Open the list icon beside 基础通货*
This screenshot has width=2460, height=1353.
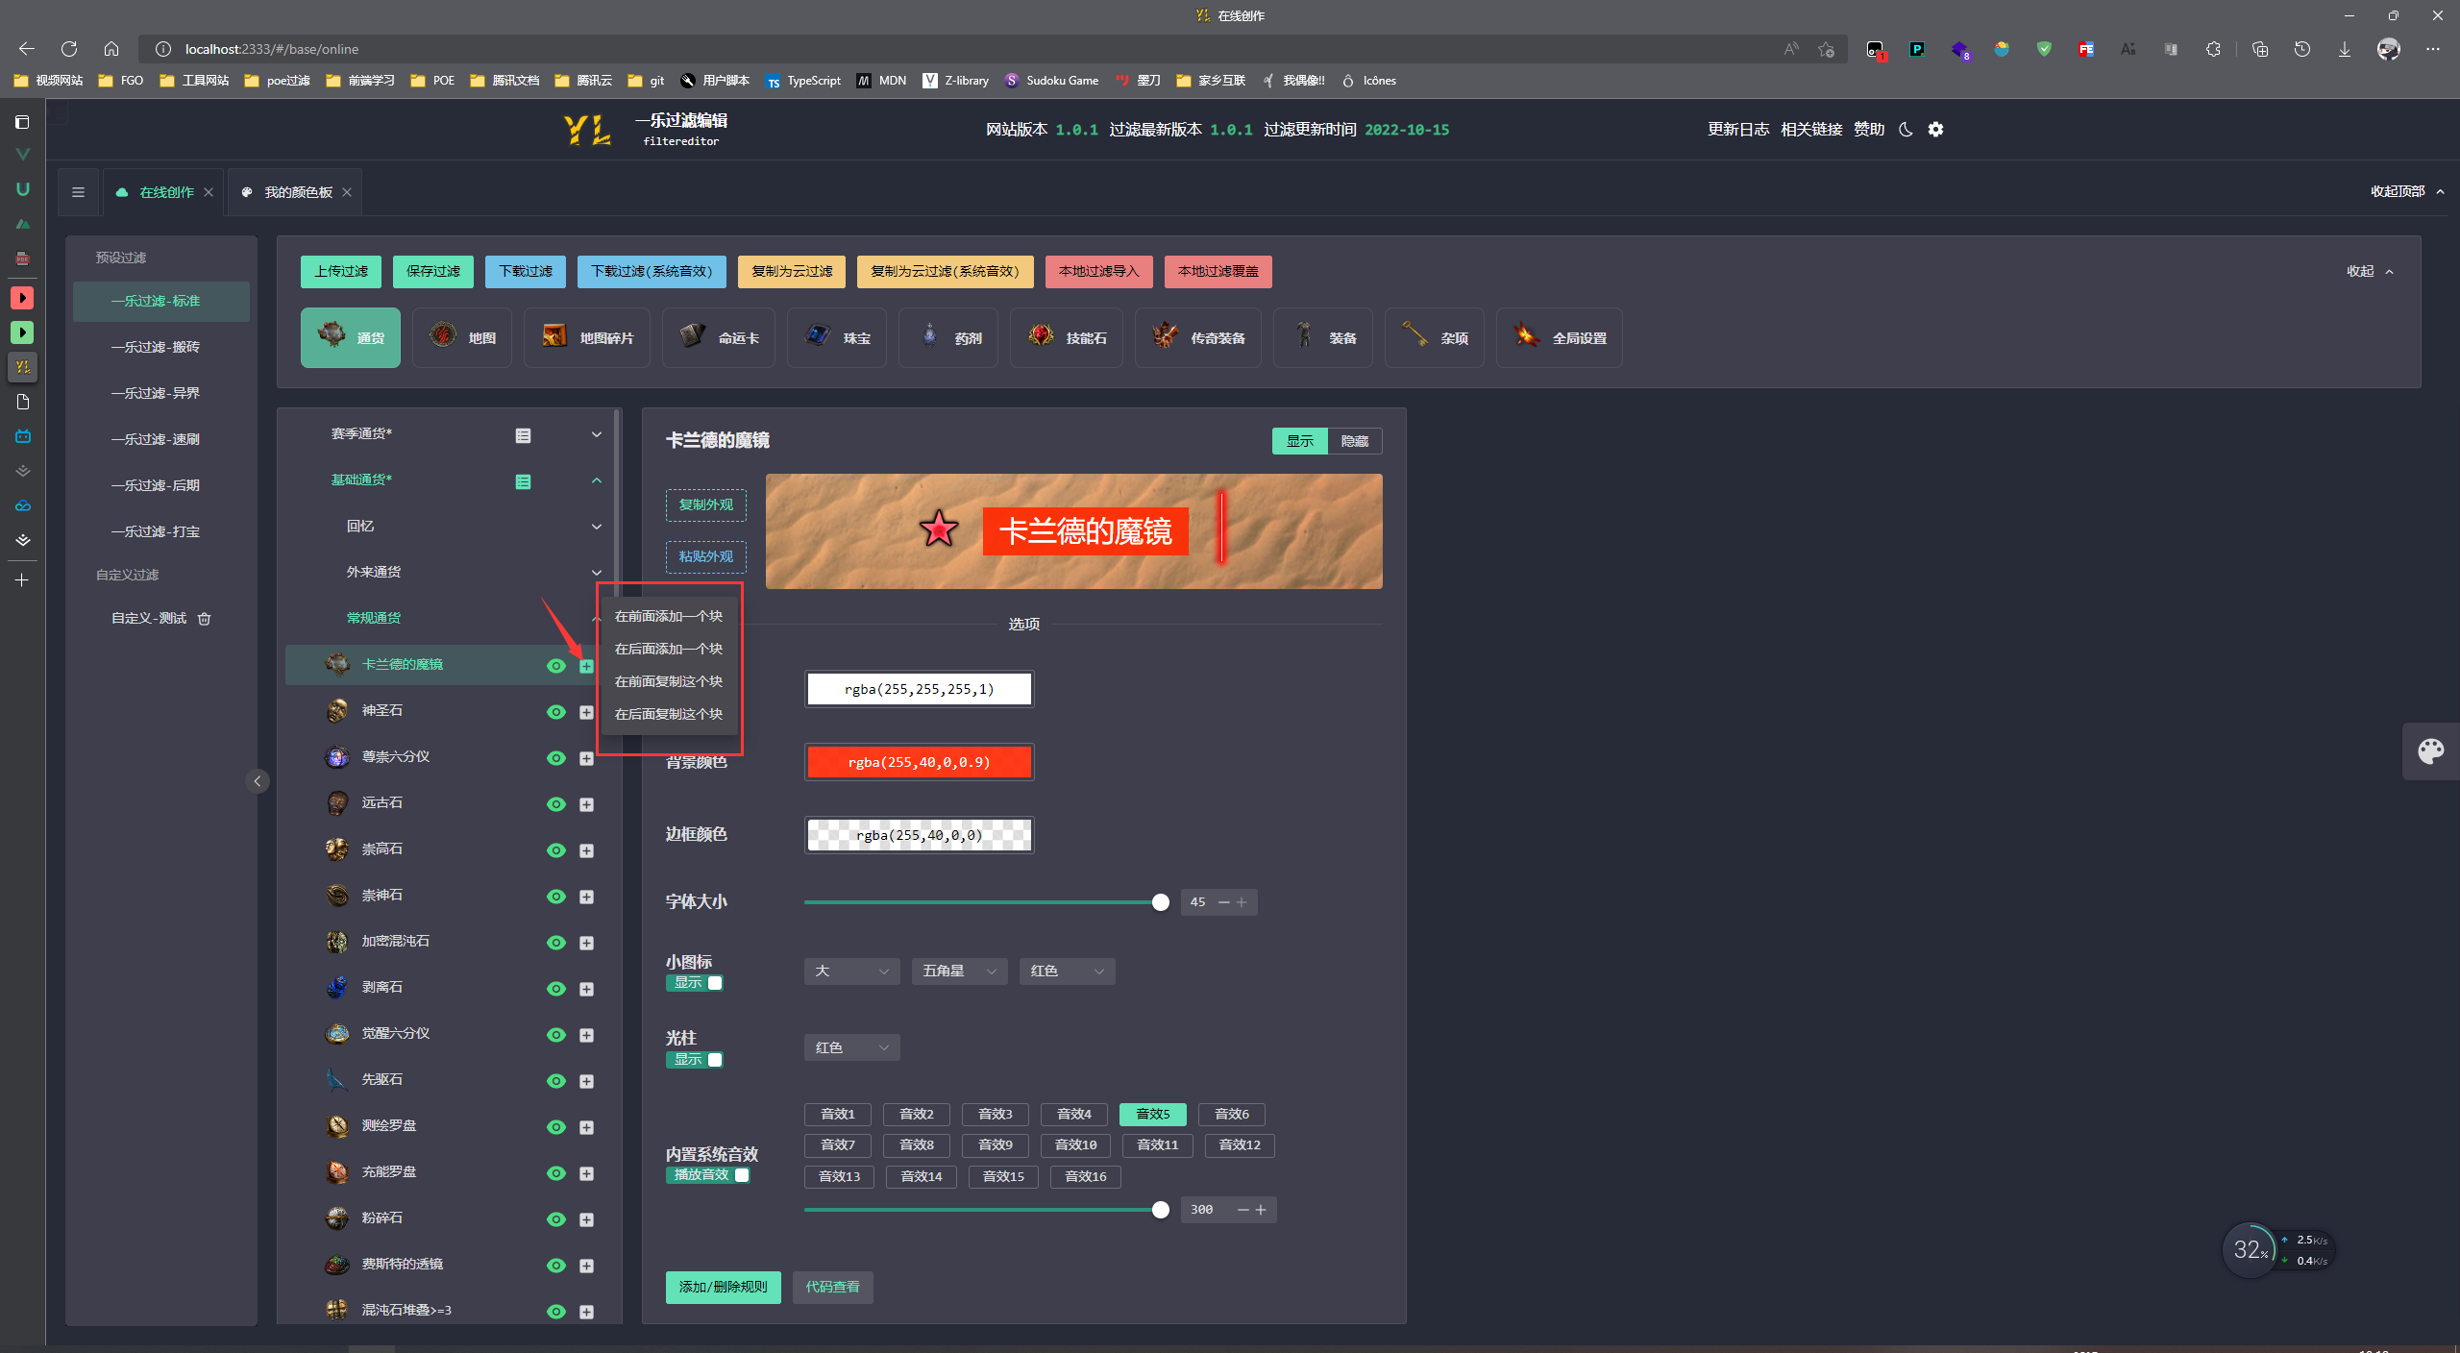(x=523, y=481)
